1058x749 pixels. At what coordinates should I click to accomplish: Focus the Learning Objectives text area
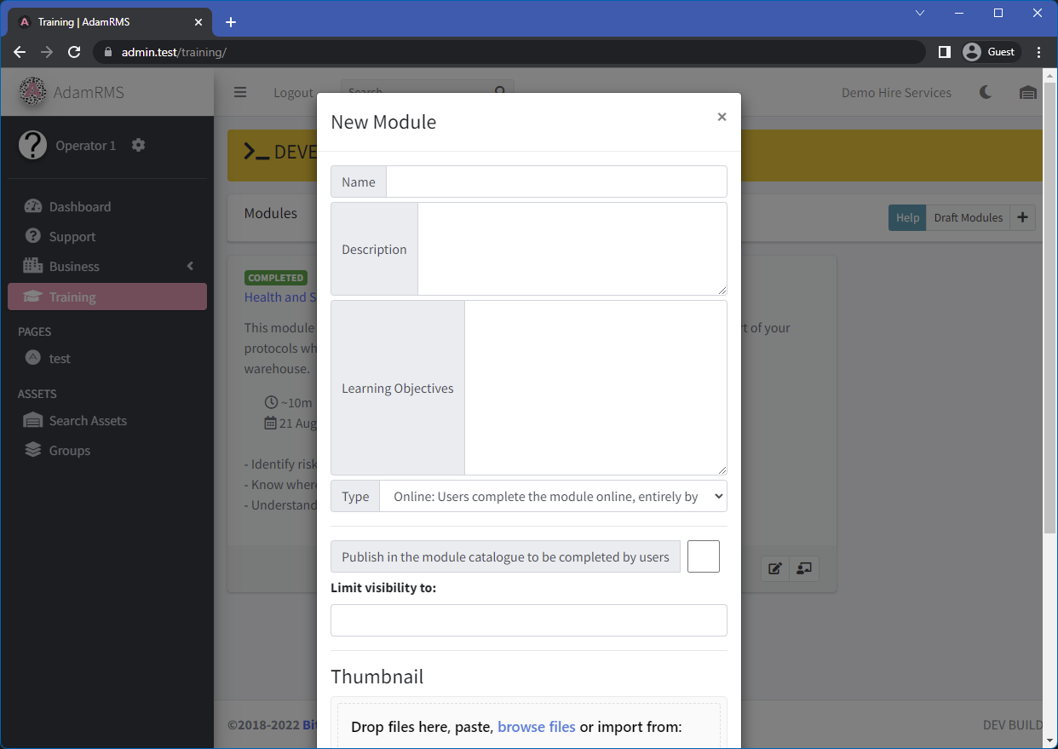595,388
